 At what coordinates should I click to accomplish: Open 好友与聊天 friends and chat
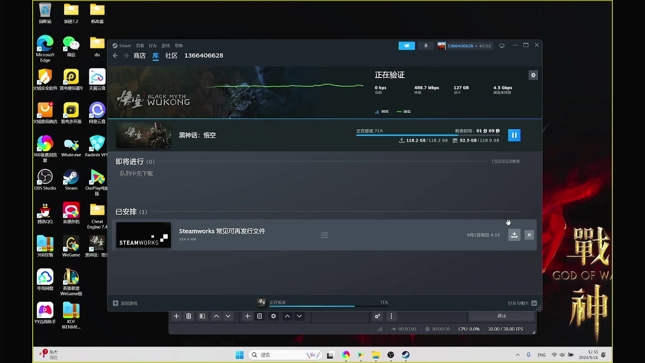(x=522, y=304)
